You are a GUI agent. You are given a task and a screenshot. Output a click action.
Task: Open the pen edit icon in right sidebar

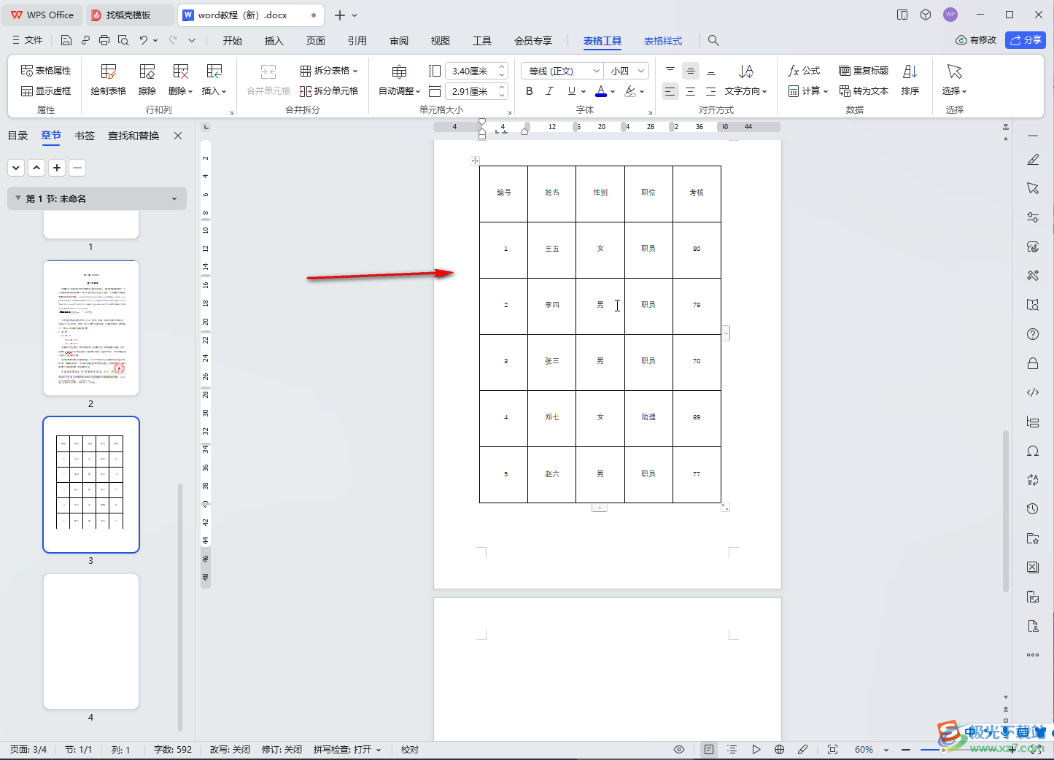pyautogui.click(x=1033, y=159)
